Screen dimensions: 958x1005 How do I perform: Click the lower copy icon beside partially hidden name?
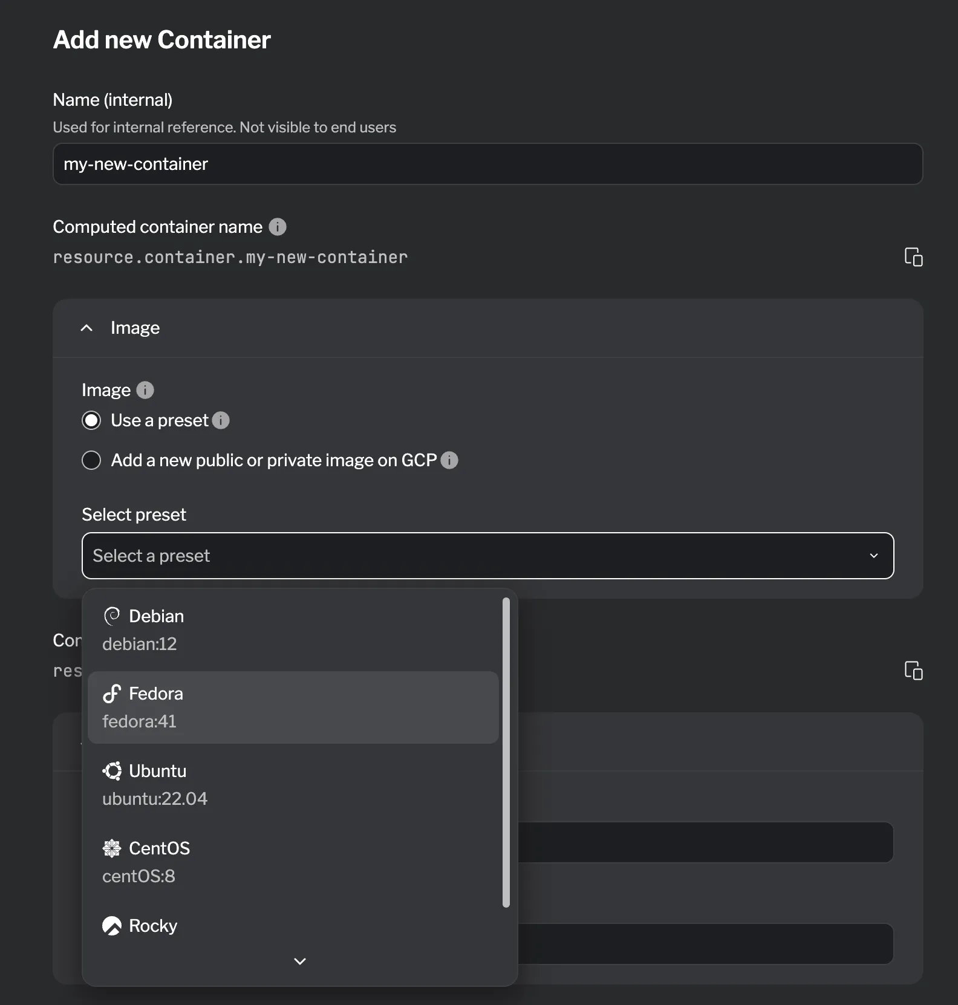click(913, 671)
